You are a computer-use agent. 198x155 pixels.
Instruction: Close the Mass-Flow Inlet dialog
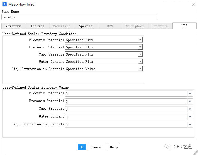click(x=193, y=4)
